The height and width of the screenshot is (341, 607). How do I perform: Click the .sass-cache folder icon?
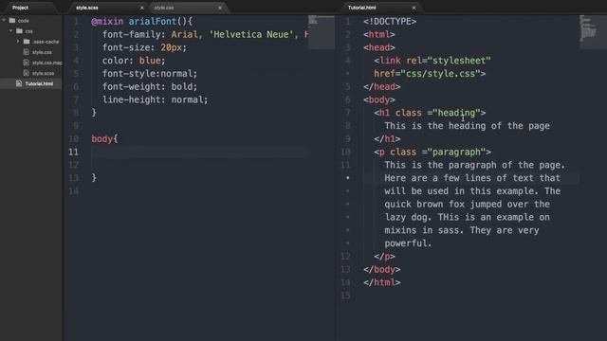tap(27, 42)
